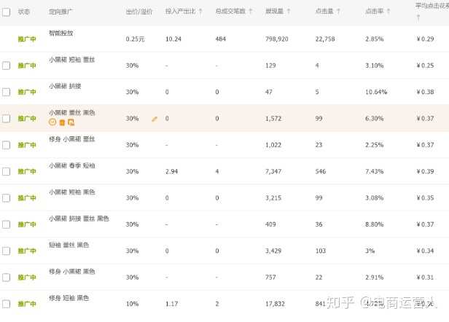This screenshot has width=449, height=322.
Task: Click the pencil edit icon beside 30% bid
Action: tap(154, 119)
